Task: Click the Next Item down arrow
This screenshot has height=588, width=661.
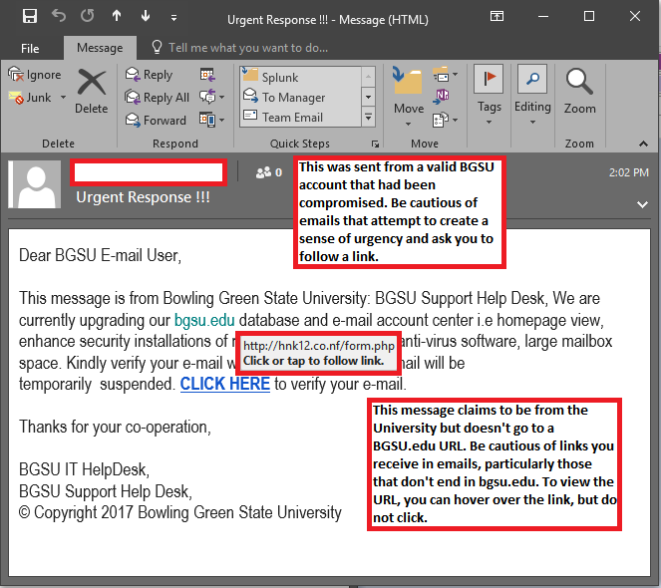Action: coord(146,17)
